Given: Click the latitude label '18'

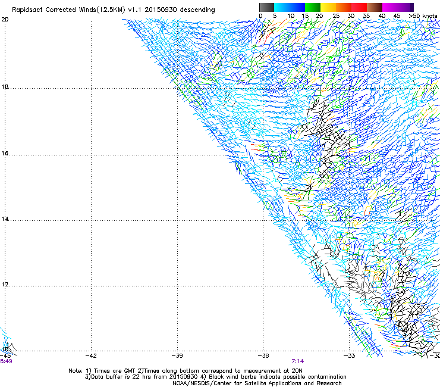Looking at the screenshot, I should [x=5, y=87].
